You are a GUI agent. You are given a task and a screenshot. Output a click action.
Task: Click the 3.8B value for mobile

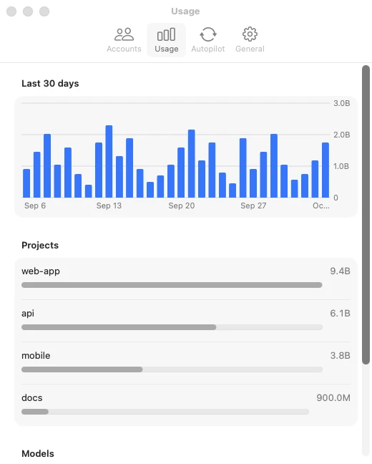click(x=340, y=355)
